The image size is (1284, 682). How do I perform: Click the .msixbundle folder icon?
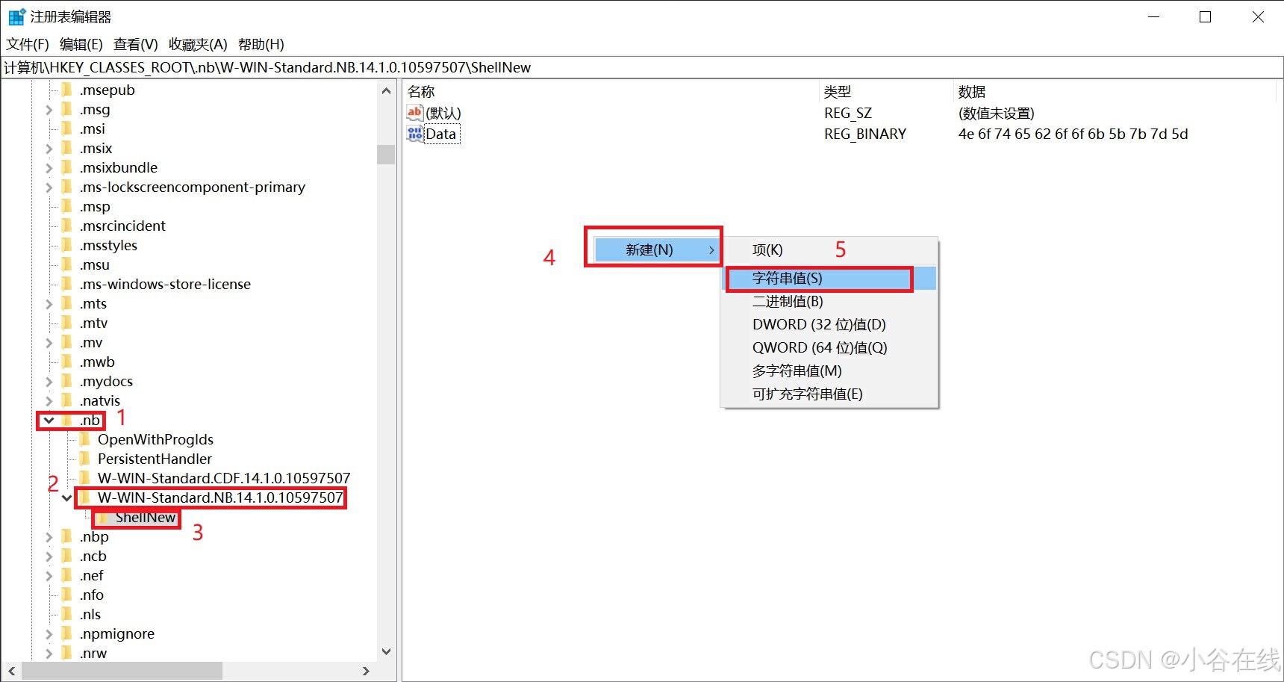pyautogui.click(x=67, y=167)
